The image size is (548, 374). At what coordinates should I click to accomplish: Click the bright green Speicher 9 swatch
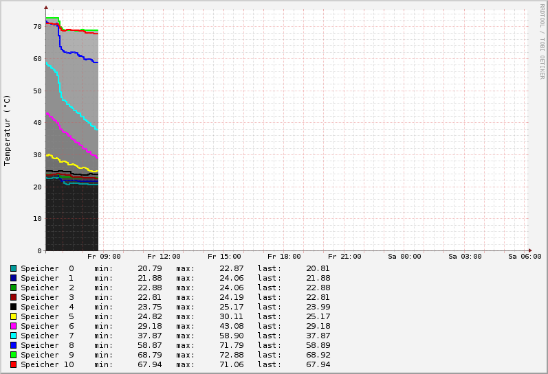13,355
